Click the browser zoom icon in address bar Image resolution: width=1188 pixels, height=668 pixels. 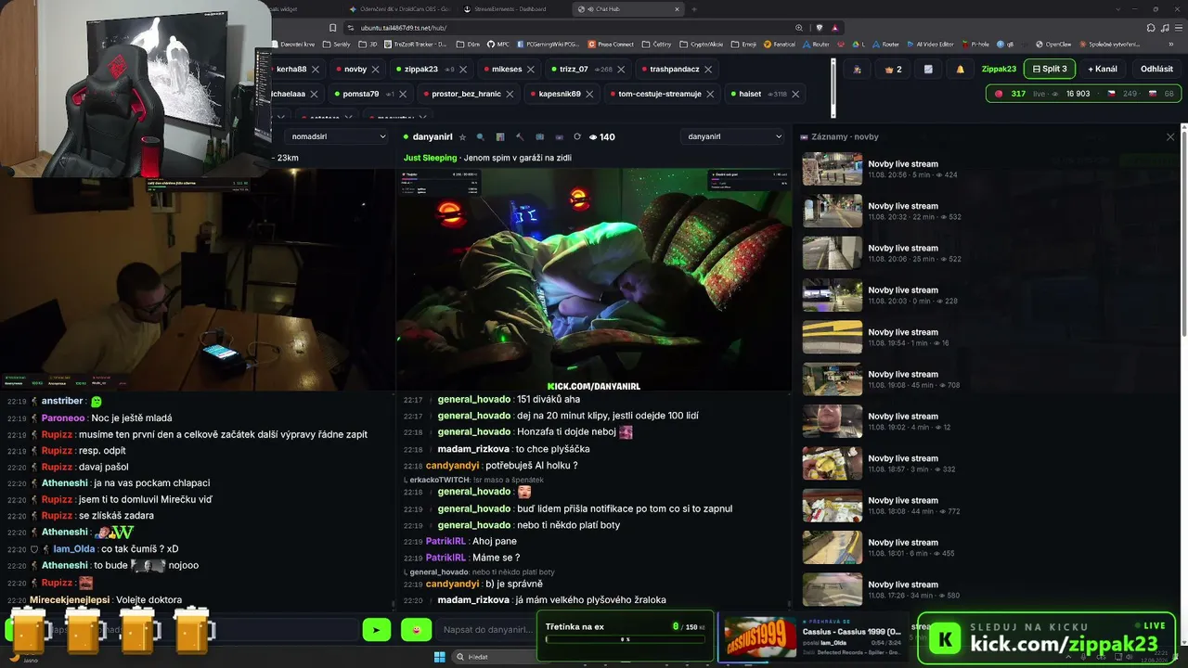click(x=799, y=28)
